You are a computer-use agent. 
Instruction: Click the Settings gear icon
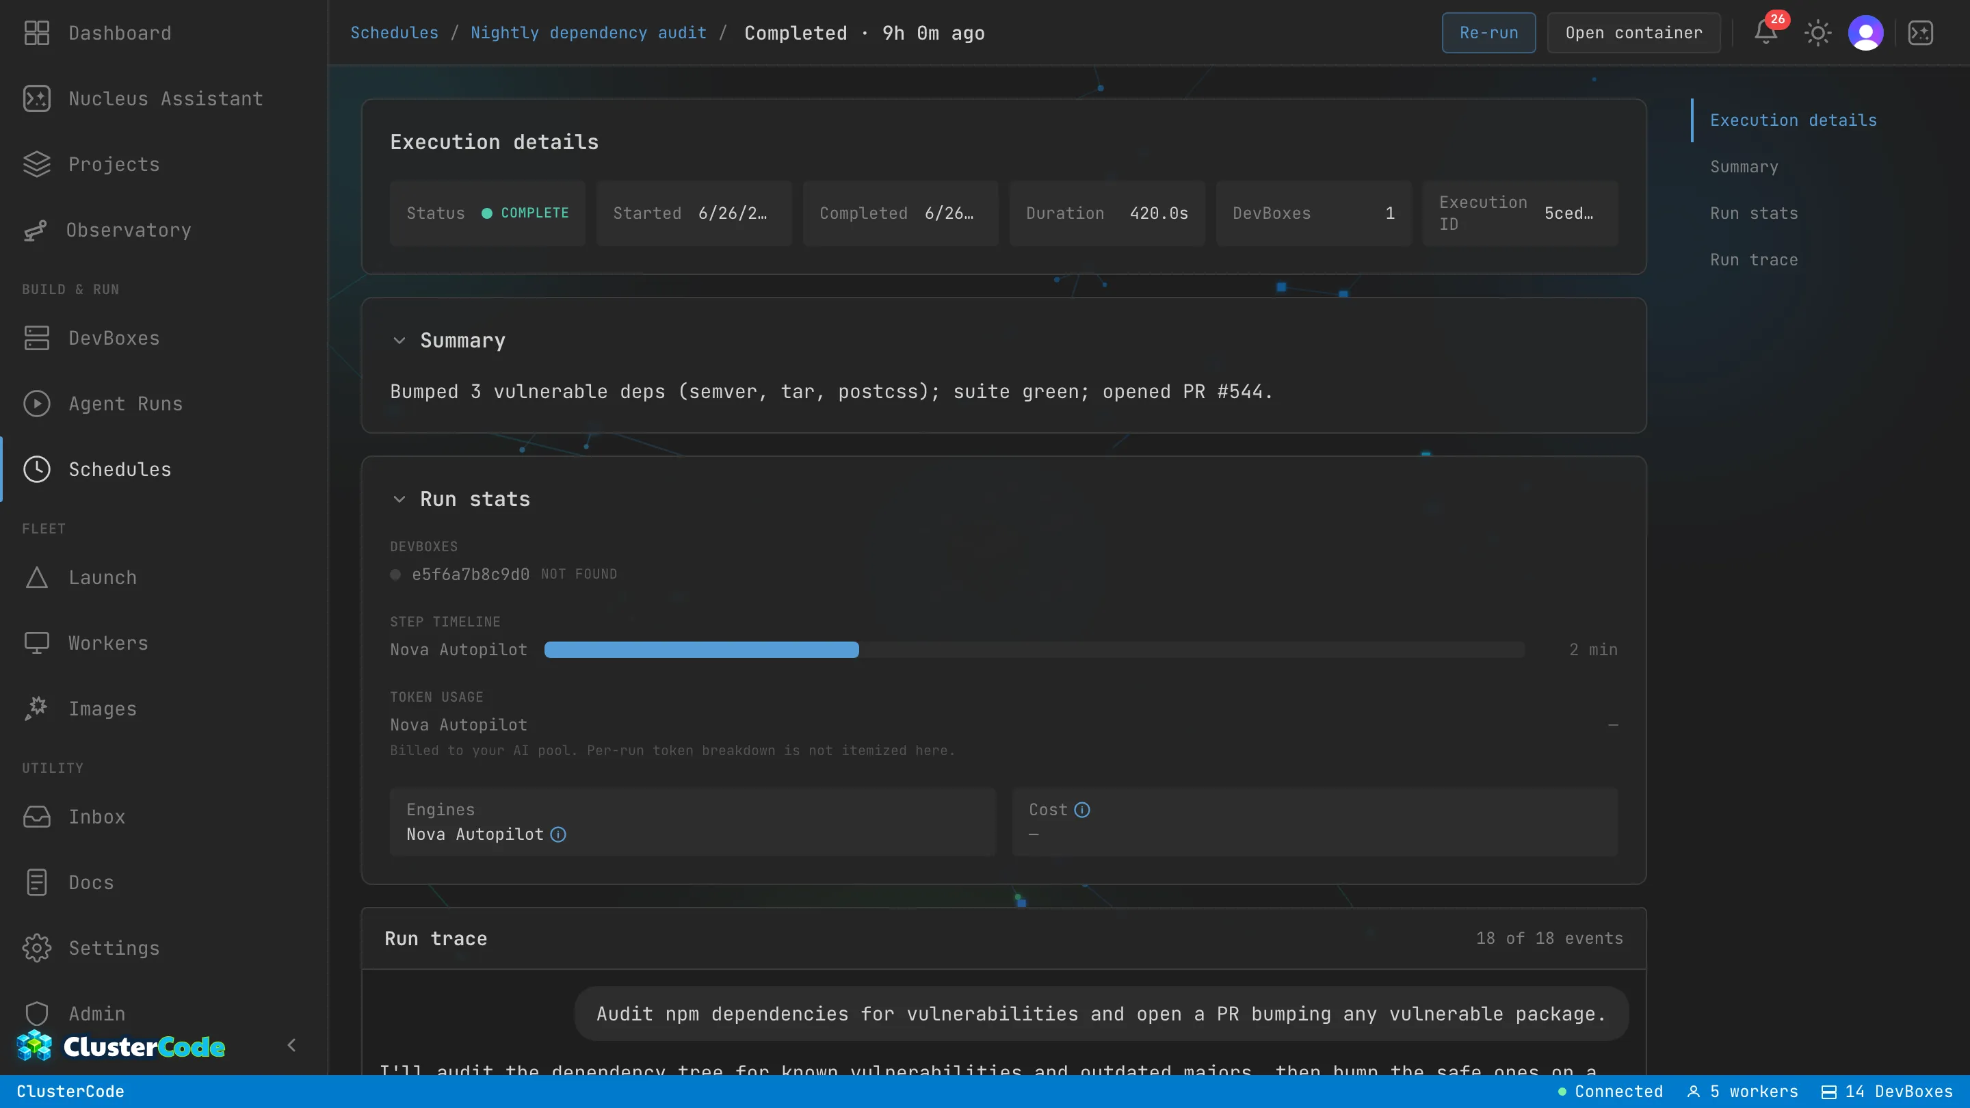coord(37,948)
